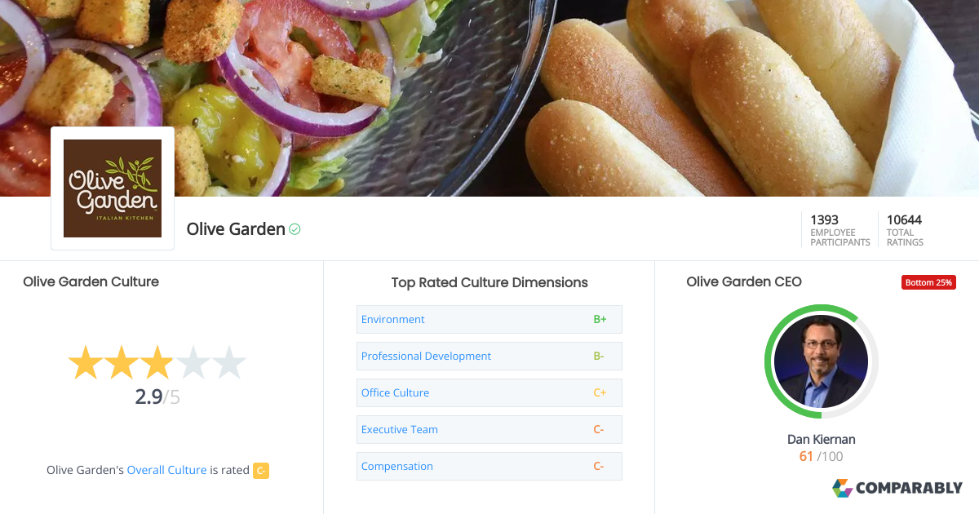The height and width of the screenshot is (514, 979).
Task: Click the Olive Garden logo
Action: [x=113, y=188]
